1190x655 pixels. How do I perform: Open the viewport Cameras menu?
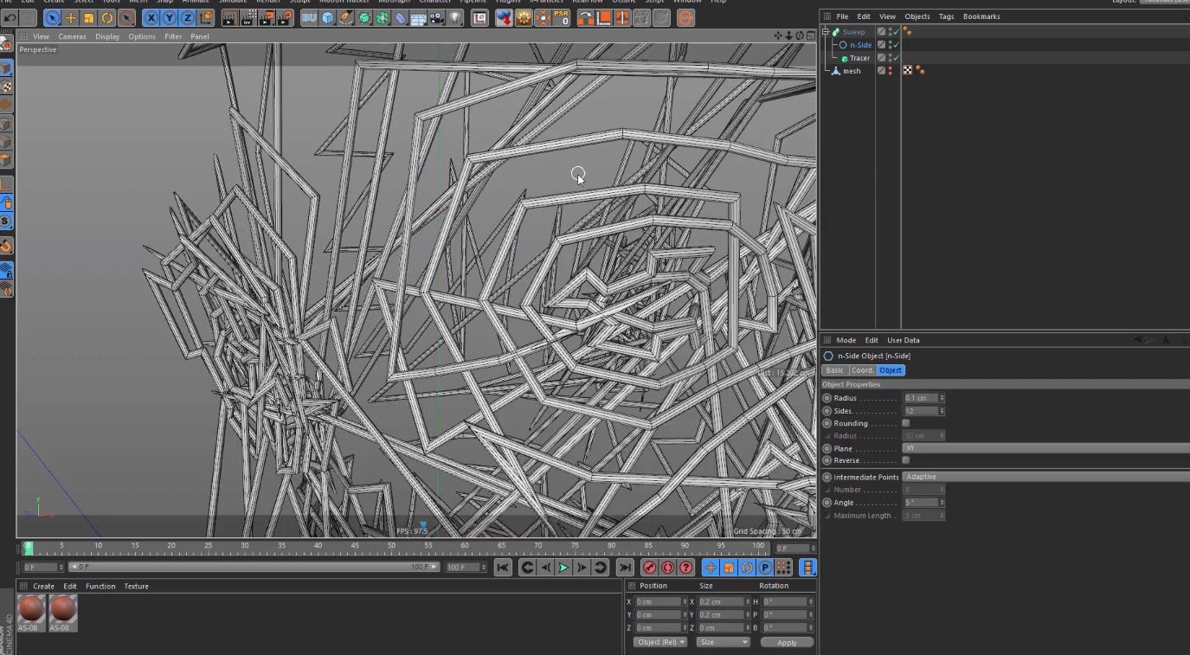coord(72,36)
